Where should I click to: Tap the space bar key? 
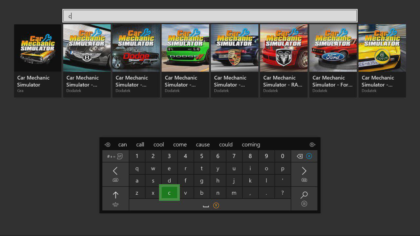point(210,205)
